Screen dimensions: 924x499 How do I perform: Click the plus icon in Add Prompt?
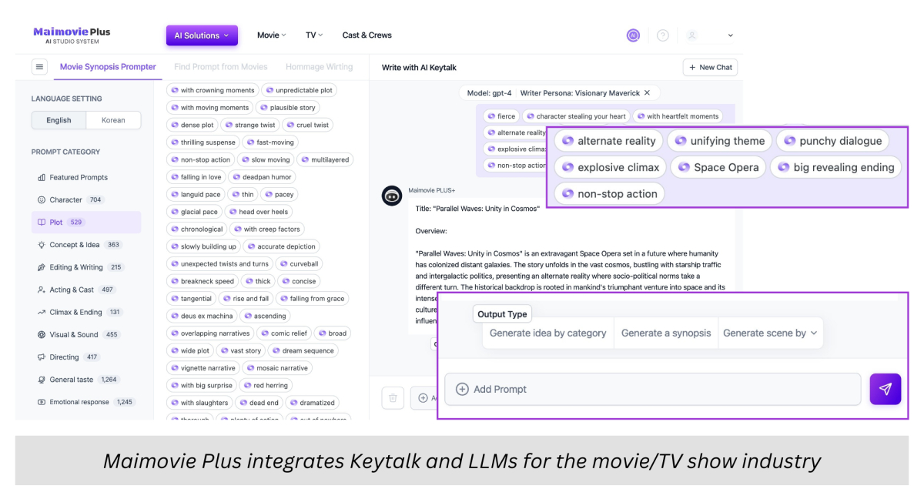click(462, 389)
